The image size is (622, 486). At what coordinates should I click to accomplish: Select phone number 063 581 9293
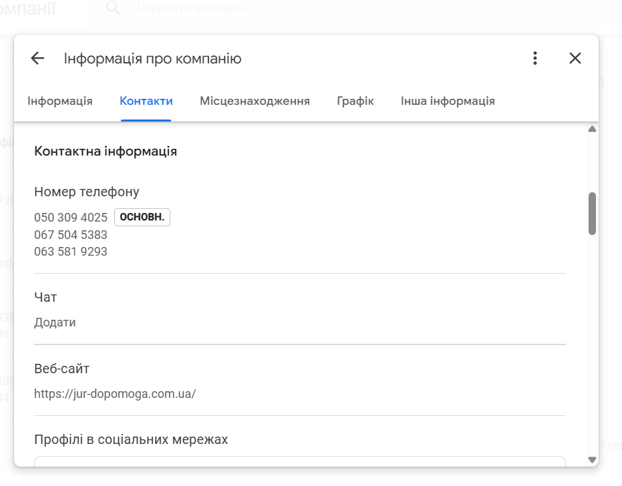point(71,252)
